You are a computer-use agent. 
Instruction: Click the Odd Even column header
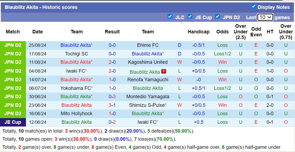256,32
